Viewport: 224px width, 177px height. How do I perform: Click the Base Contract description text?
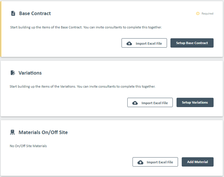point(86,27)
